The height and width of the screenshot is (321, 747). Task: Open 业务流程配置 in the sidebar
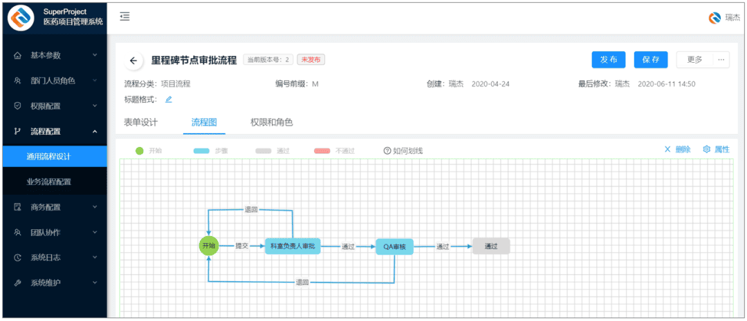point(55,182)
